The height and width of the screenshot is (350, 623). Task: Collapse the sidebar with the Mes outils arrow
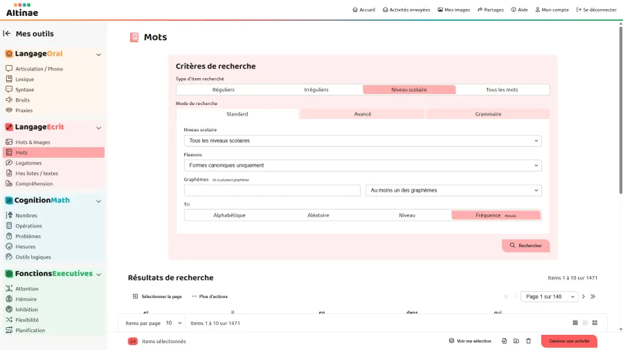tap(7, 34)
